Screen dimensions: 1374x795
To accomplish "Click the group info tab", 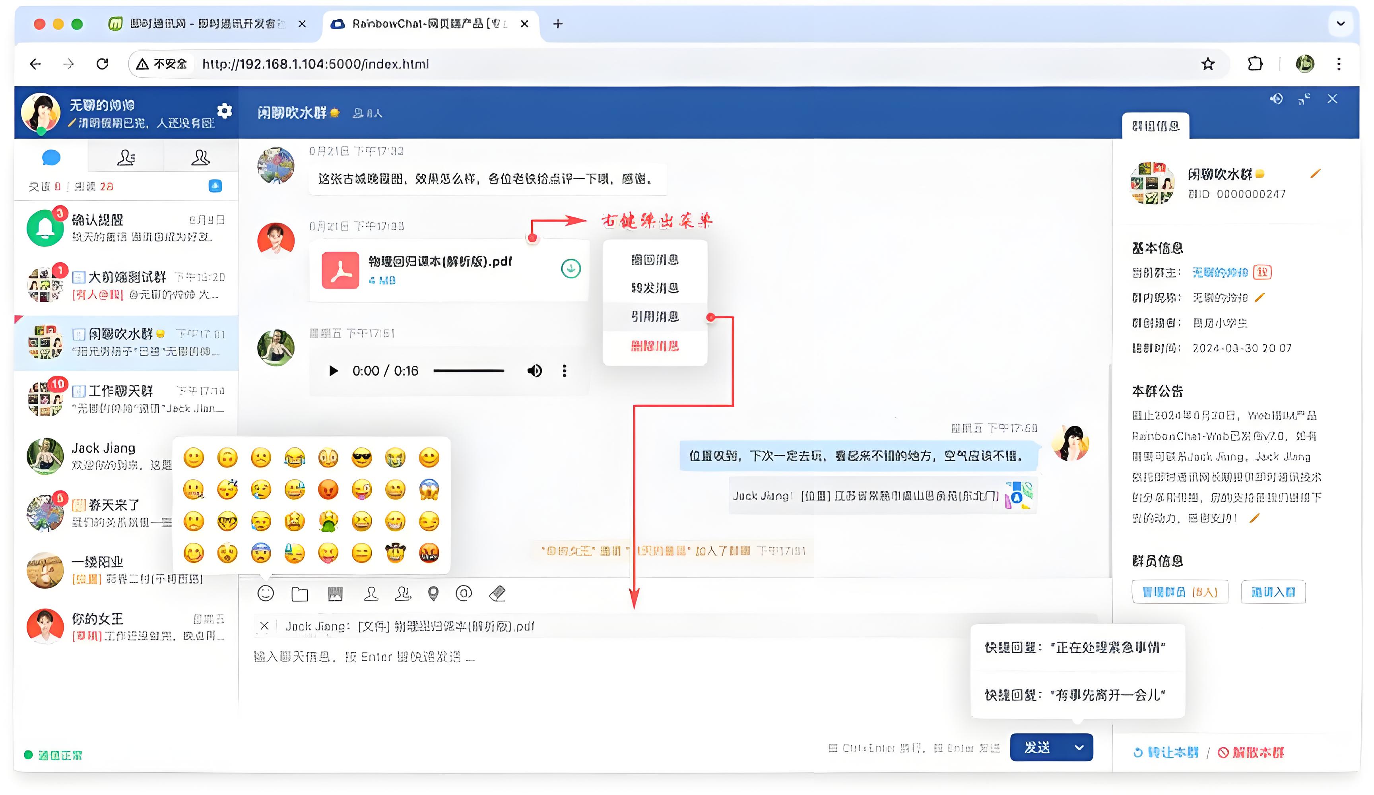I will (x=1156, y=126).
